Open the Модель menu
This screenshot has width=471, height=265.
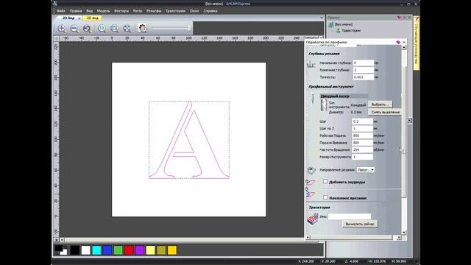tap(103, 11)
